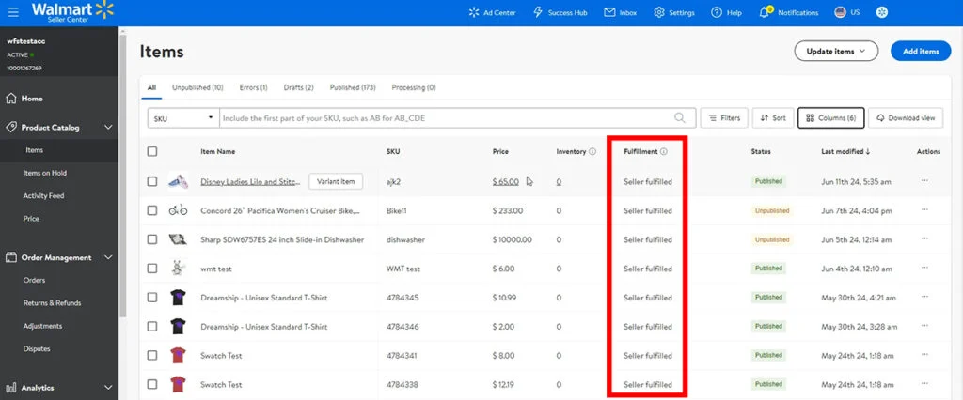Sort by Last modified column

[x=845, y=151]
